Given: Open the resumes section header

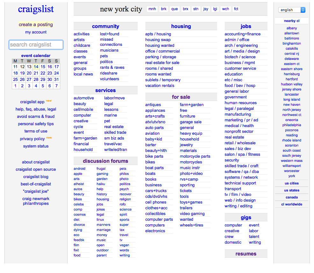Looking at the screenshot, I should pos(246,254).
